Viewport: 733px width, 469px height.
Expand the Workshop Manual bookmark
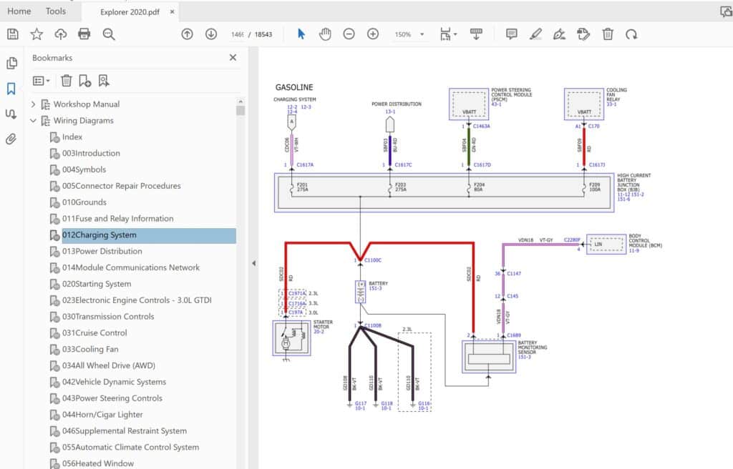pos(33,104)
